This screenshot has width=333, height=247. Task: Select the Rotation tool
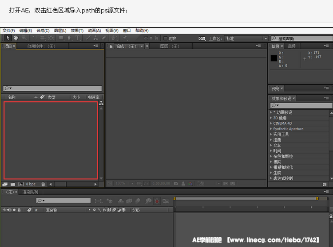point(35,38)
